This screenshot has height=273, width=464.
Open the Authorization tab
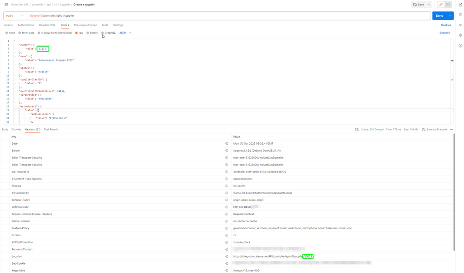(x=26, y=25)
